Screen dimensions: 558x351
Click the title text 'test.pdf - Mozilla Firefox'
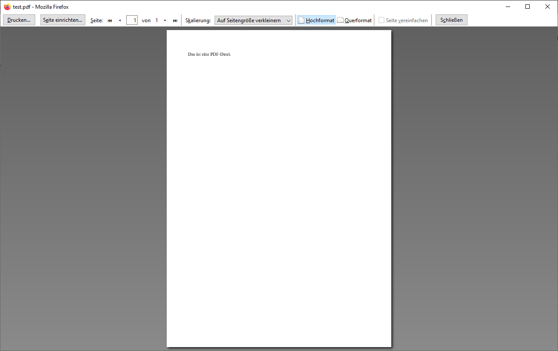41,7
